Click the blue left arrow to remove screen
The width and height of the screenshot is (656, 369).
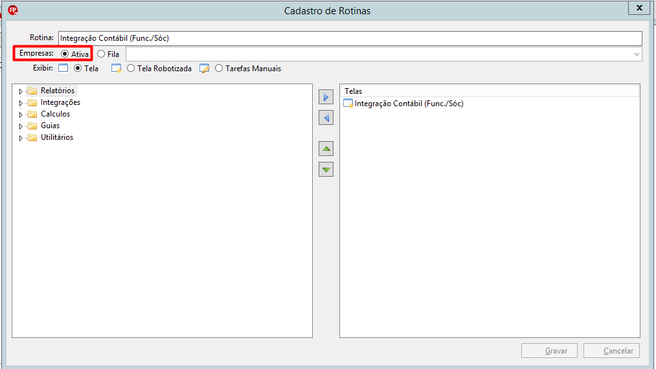coord(326,118)
